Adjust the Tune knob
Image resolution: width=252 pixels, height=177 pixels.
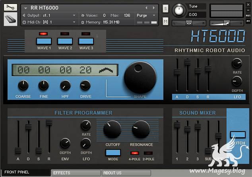pyautogui.click(x=179, y=10)
